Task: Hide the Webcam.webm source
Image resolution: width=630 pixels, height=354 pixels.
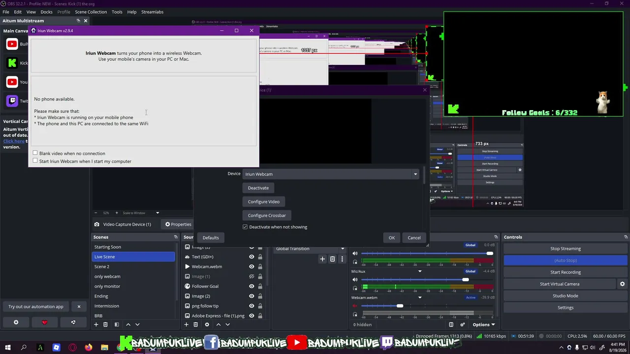Action: coord(252,266)
